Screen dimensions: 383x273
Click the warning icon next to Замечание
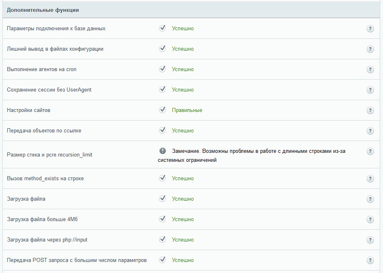point(162,151)
